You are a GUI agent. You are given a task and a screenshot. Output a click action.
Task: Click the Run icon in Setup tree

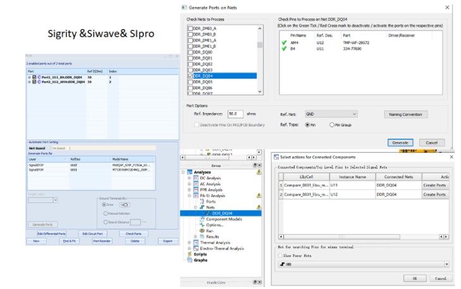(202, 231)
